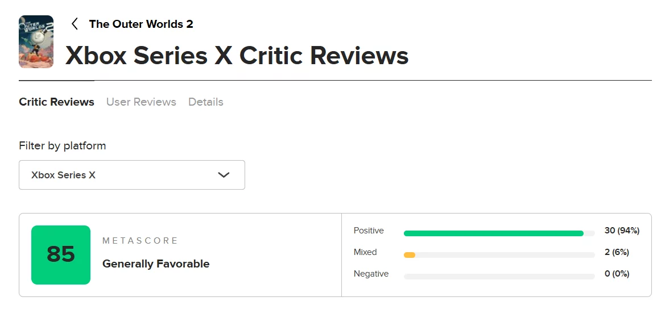657x322 pixels.
Task: Click the back chevron arrow icon
Action: [x=74, y=24]
